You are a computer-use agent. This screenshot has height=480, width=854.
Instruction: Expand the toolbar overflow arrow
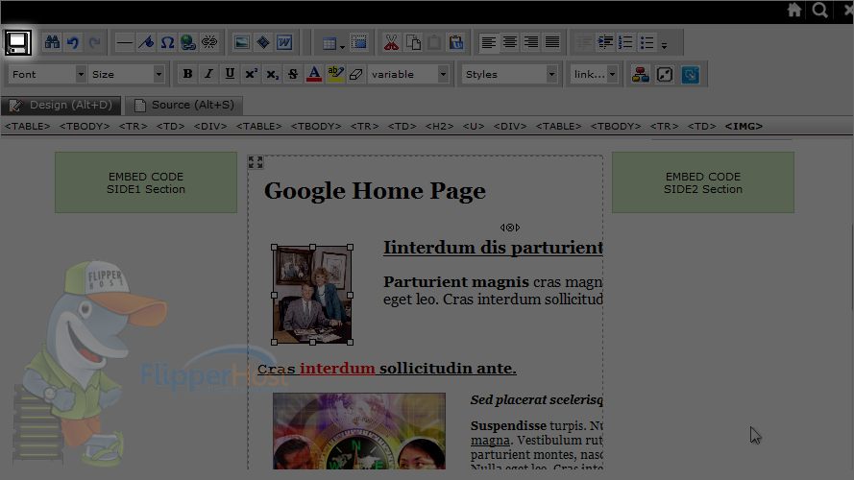[x=664, y=45]
